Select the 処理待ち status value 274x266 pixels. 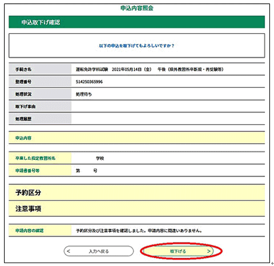coord(84,94)
